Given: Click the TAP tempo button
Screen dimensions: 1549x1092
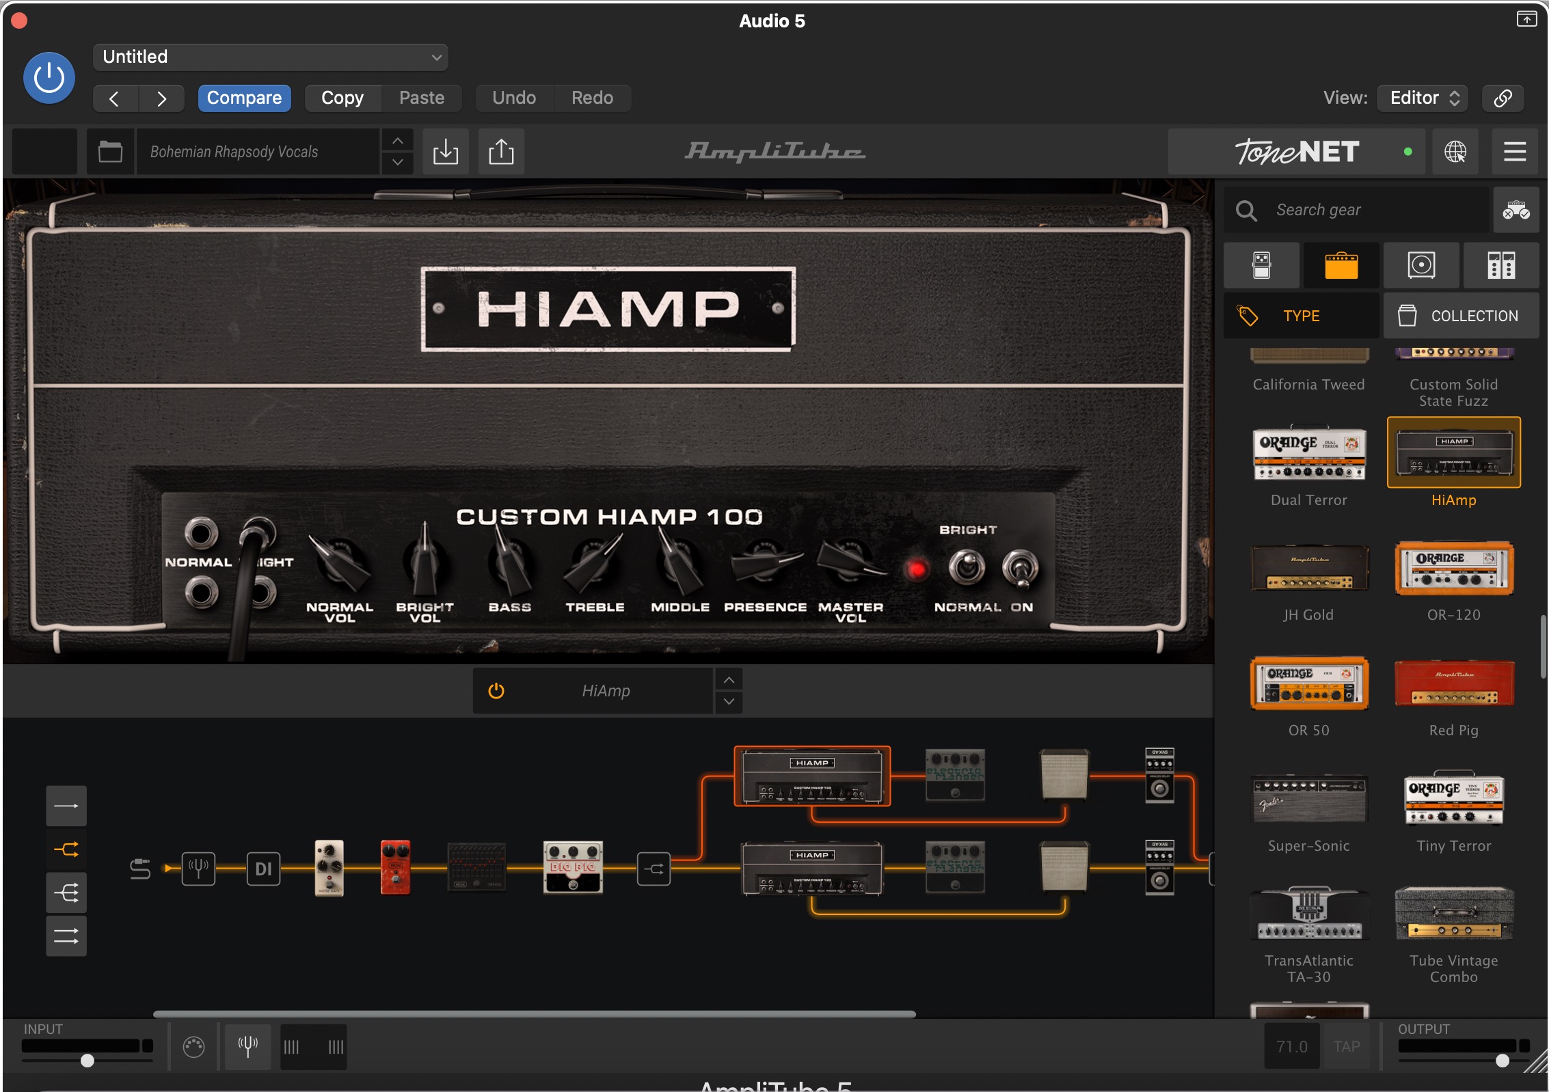Looking at the screenshot, I should [x=1347, y=1046].
